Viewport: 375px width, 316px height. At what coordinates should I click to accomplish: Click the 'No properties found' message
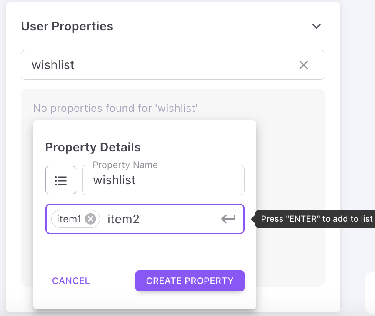click(x=115, y=109)
